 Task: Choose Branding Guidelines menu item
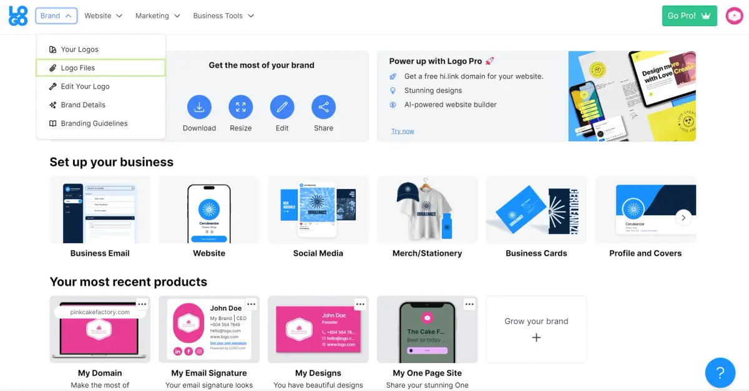94,123
